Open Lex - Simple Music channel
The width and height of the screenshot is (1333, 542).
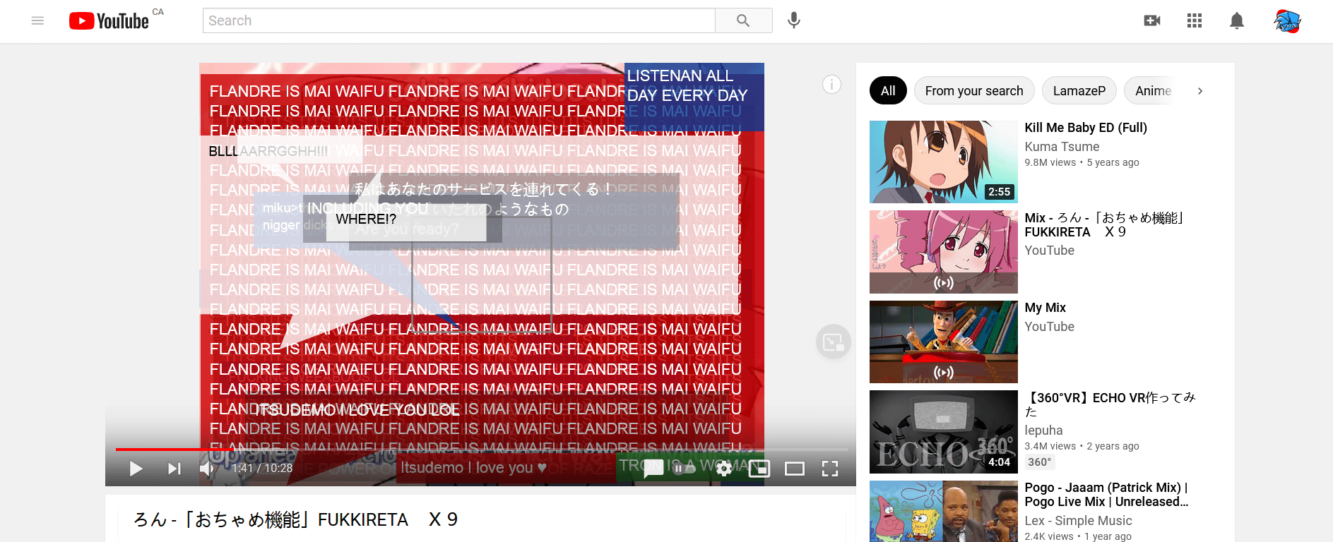1078,521
